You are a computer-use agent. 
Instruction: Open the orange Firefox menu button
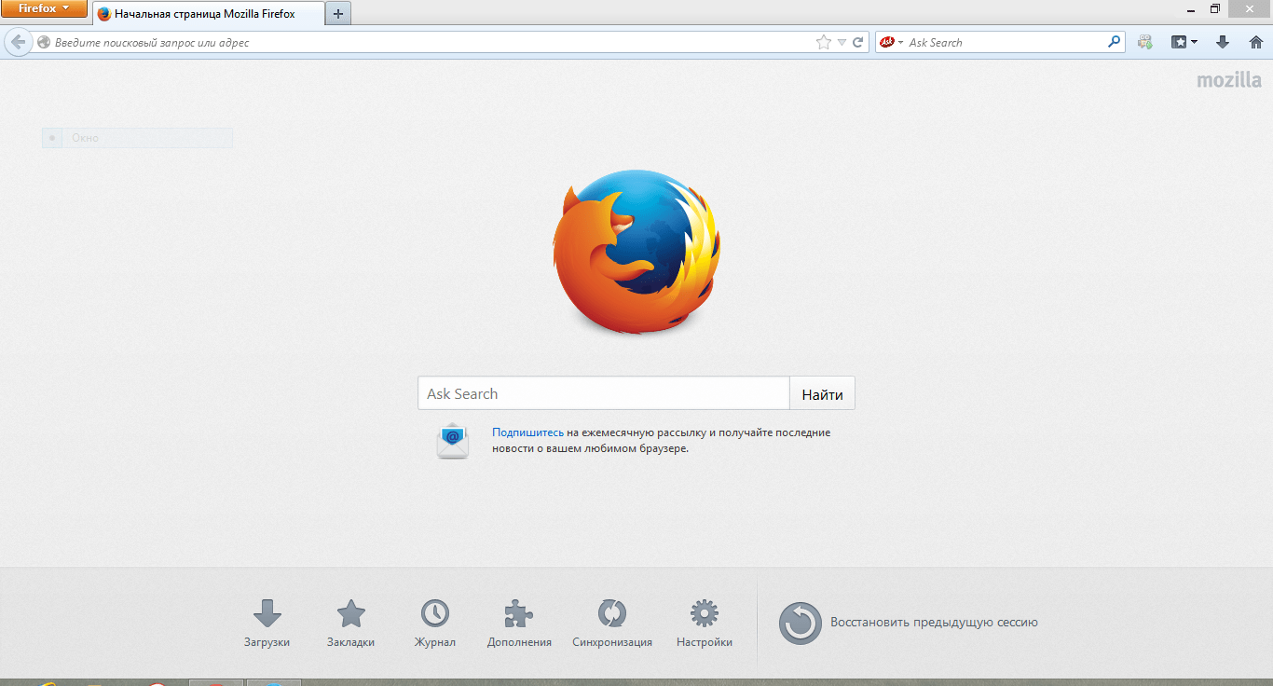pos(44,9)
